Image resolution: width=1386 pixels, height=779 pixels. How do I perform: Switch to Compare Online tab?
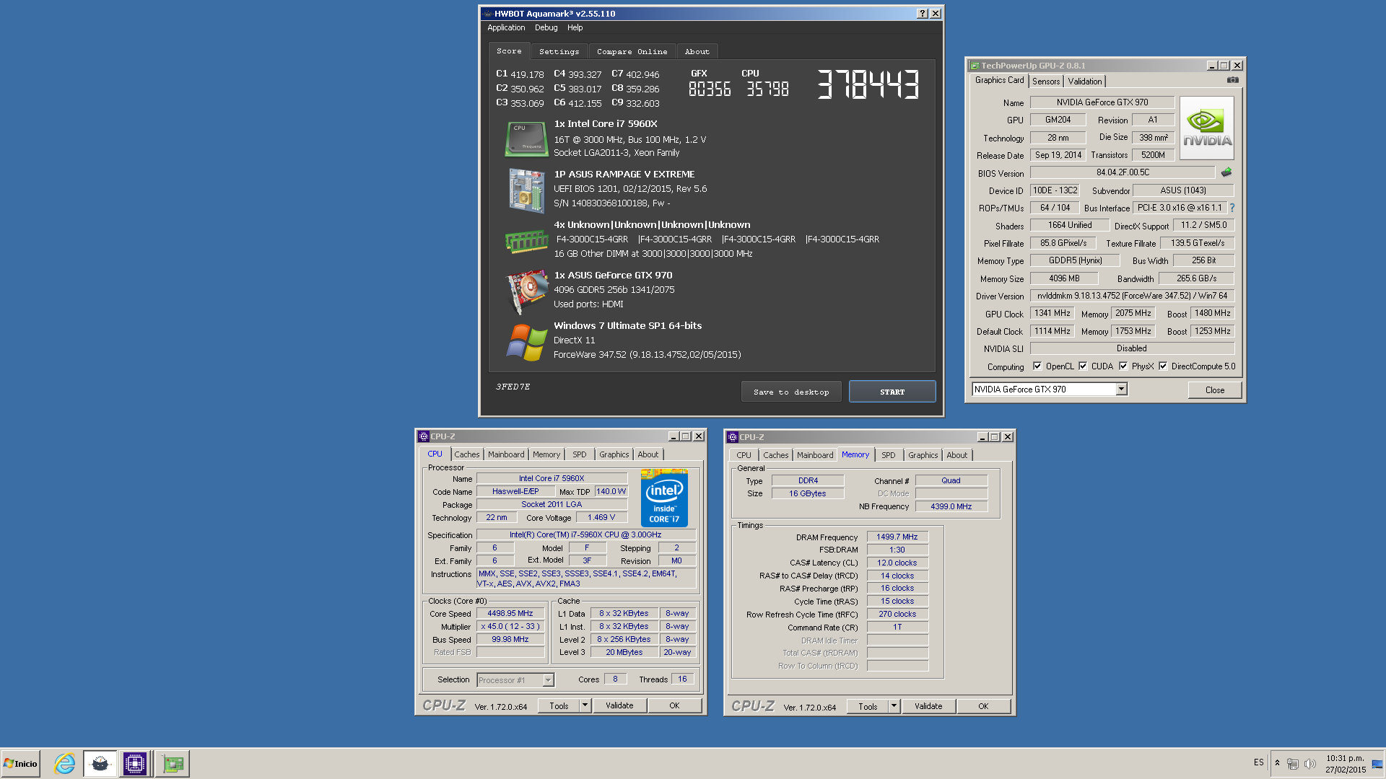click(x=632, y=51)
